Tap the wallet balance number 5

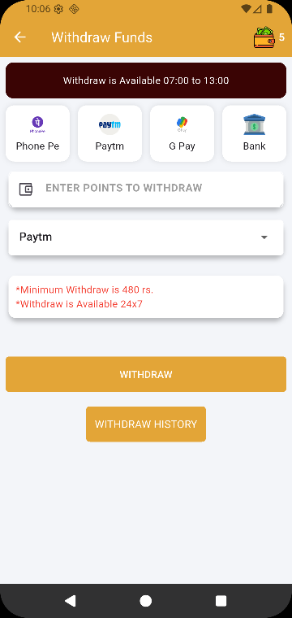[281, 37]
